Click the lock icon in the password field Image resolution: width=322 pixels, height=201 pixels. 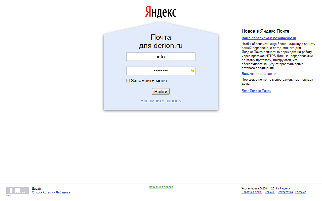coord(192,71)
